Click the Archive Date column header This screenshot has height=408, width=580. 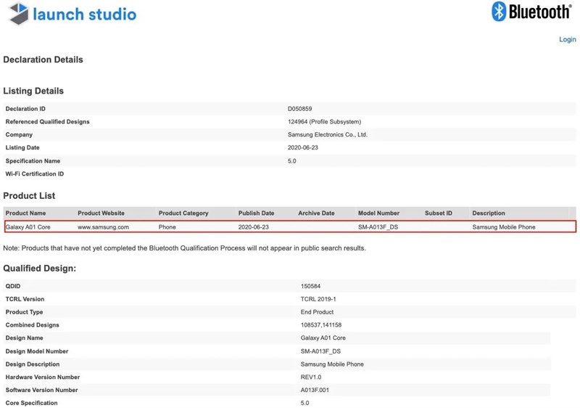(x=316, y=213)
